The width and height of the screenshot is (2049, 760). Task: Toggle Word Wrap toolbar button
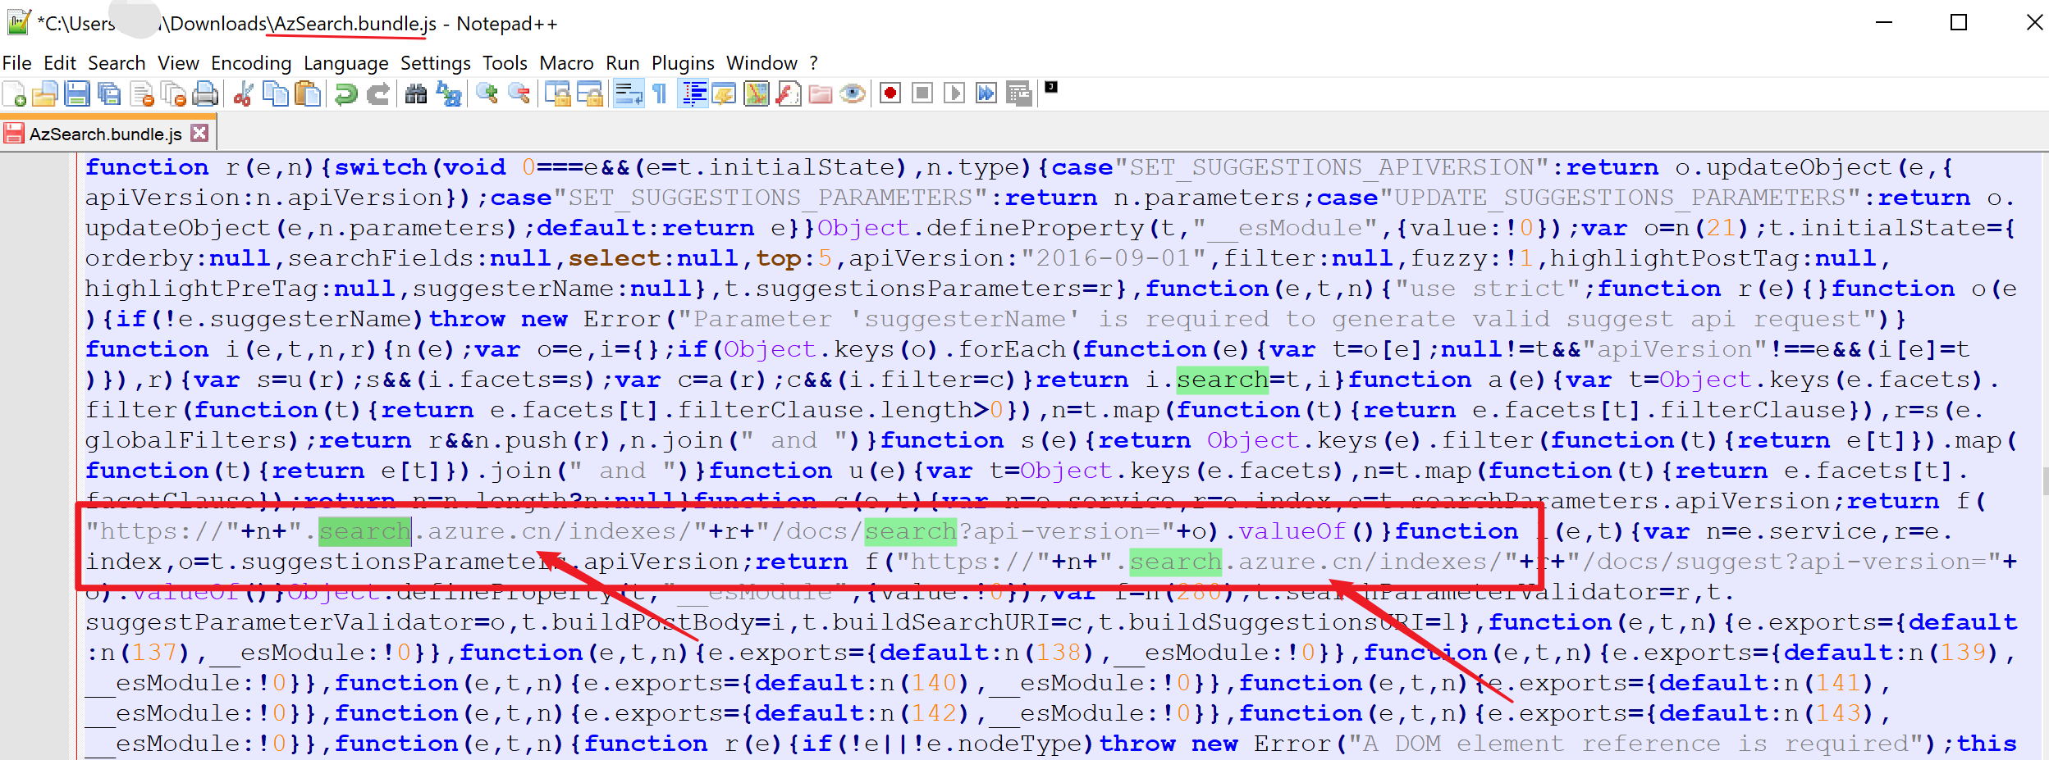[x=629, y=94]
